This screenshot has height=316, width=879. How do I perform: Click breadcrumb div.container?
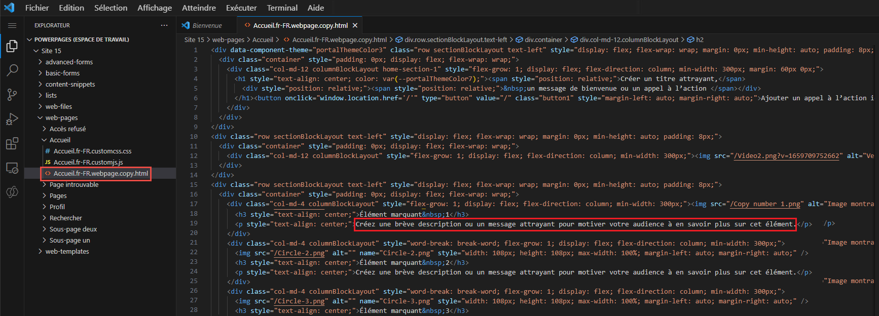click(x=543, y=39)
